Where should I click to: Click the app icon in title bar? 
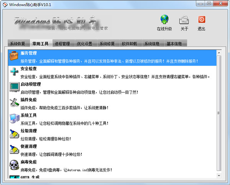[5, 5]
